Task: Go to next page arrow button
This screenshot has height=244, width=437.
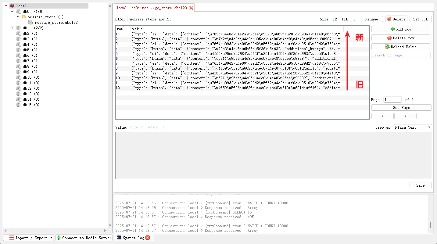Action: coord(405,116)
